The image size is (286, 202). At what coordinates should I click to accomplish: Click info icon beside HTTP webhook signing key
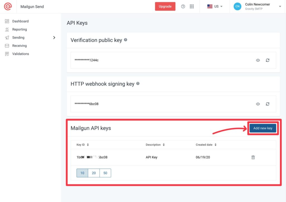point(138,83)
